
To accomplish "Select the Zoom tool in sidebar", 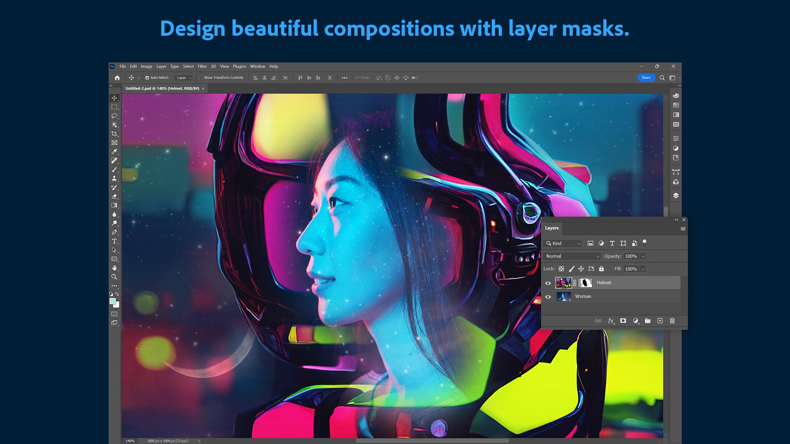I will 114,277.
